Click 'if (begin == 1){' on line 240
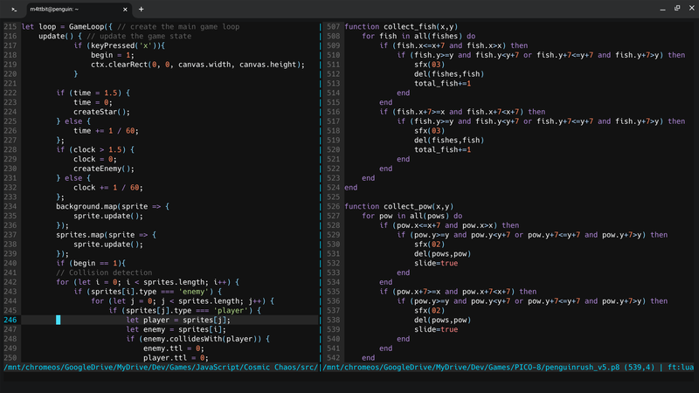699x393 pixels. click(91, 264)
